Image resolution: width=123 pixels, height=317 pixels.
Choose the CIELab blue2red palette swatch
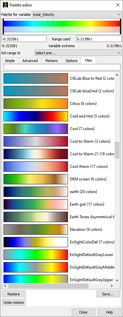click(x=36, y=91)
